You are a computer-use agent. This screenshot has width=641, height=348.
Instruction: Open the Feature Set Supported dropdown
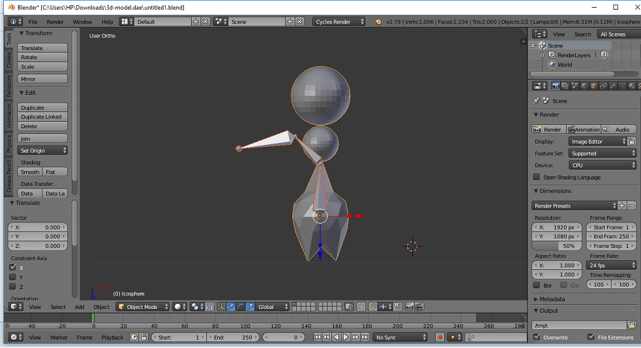point(602,153)
